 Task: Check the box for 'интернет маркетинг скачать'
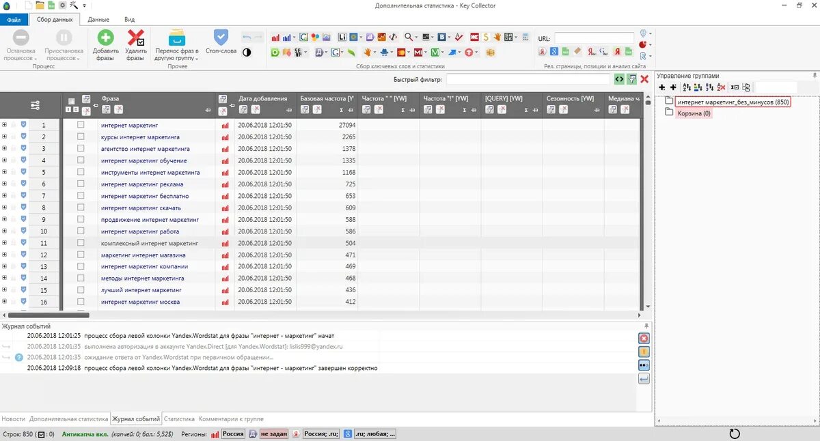point(81,208)
